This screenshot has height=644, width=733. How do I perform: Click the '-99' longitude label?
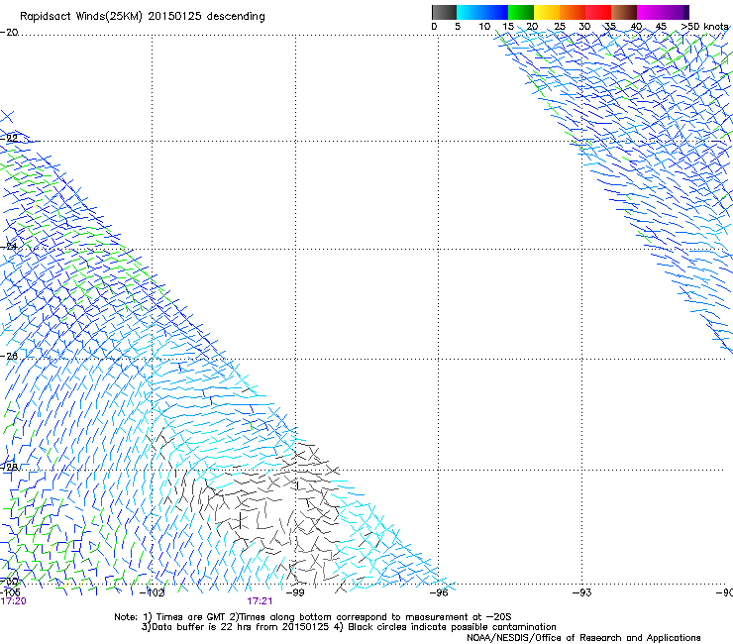tap(295, 592)
